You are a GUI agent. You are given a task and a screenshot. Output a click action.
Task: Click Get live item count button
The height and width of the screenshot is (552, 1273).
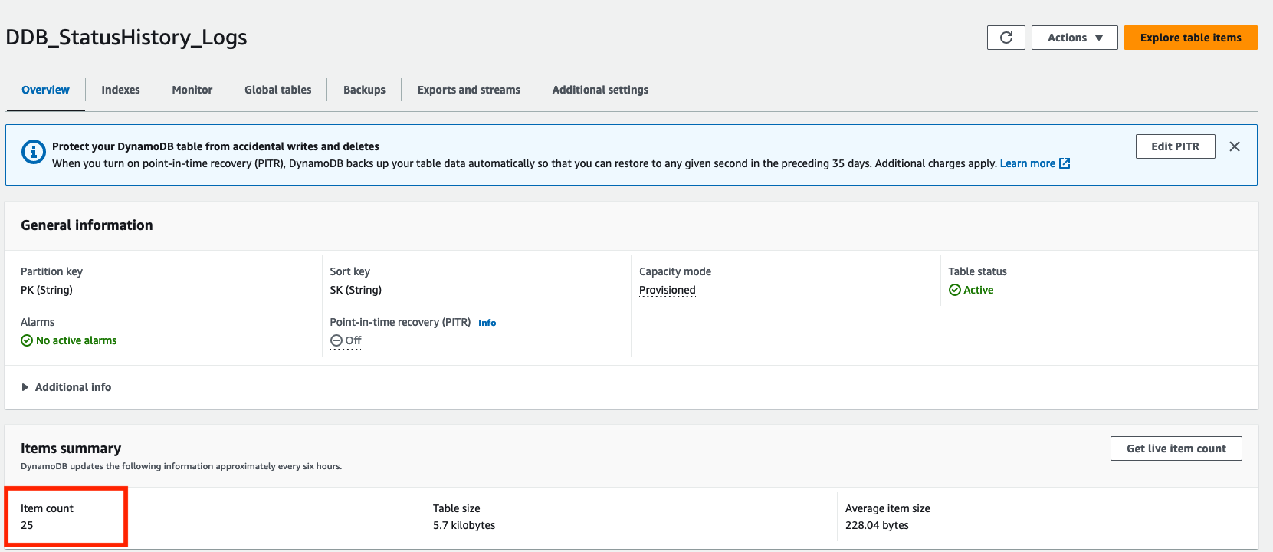click(1176, 449)
